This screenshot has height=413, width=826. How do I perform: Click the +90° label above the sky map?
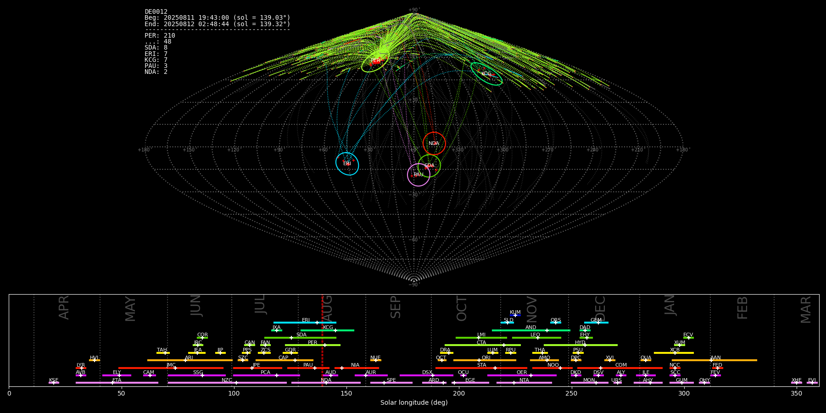click(x=414, y=10)
